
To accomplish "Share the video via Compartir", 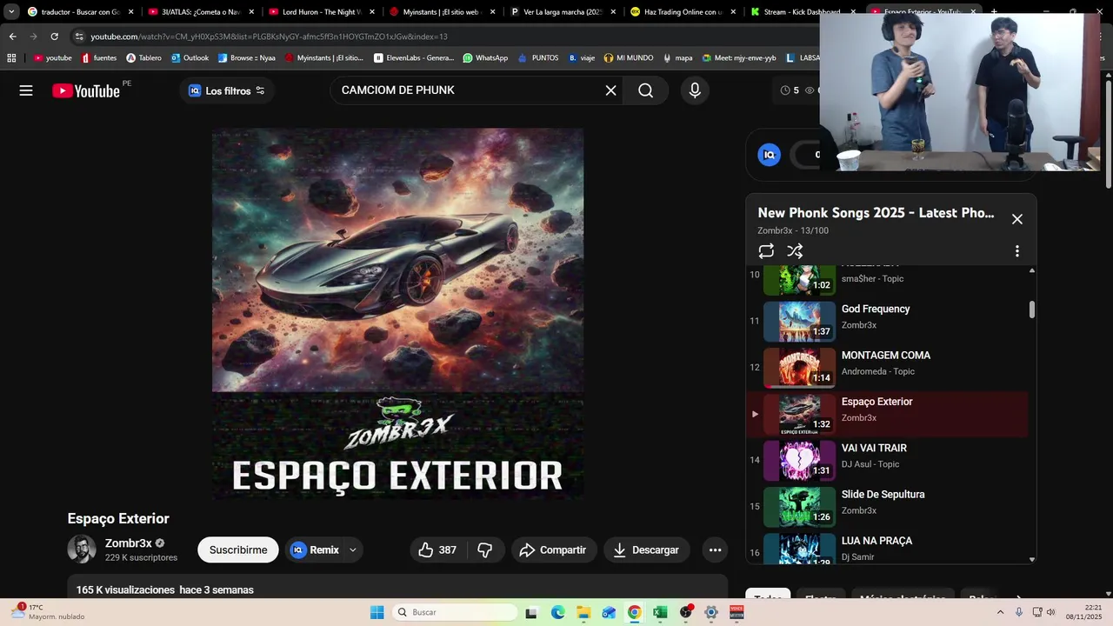I will click(553, 549).
